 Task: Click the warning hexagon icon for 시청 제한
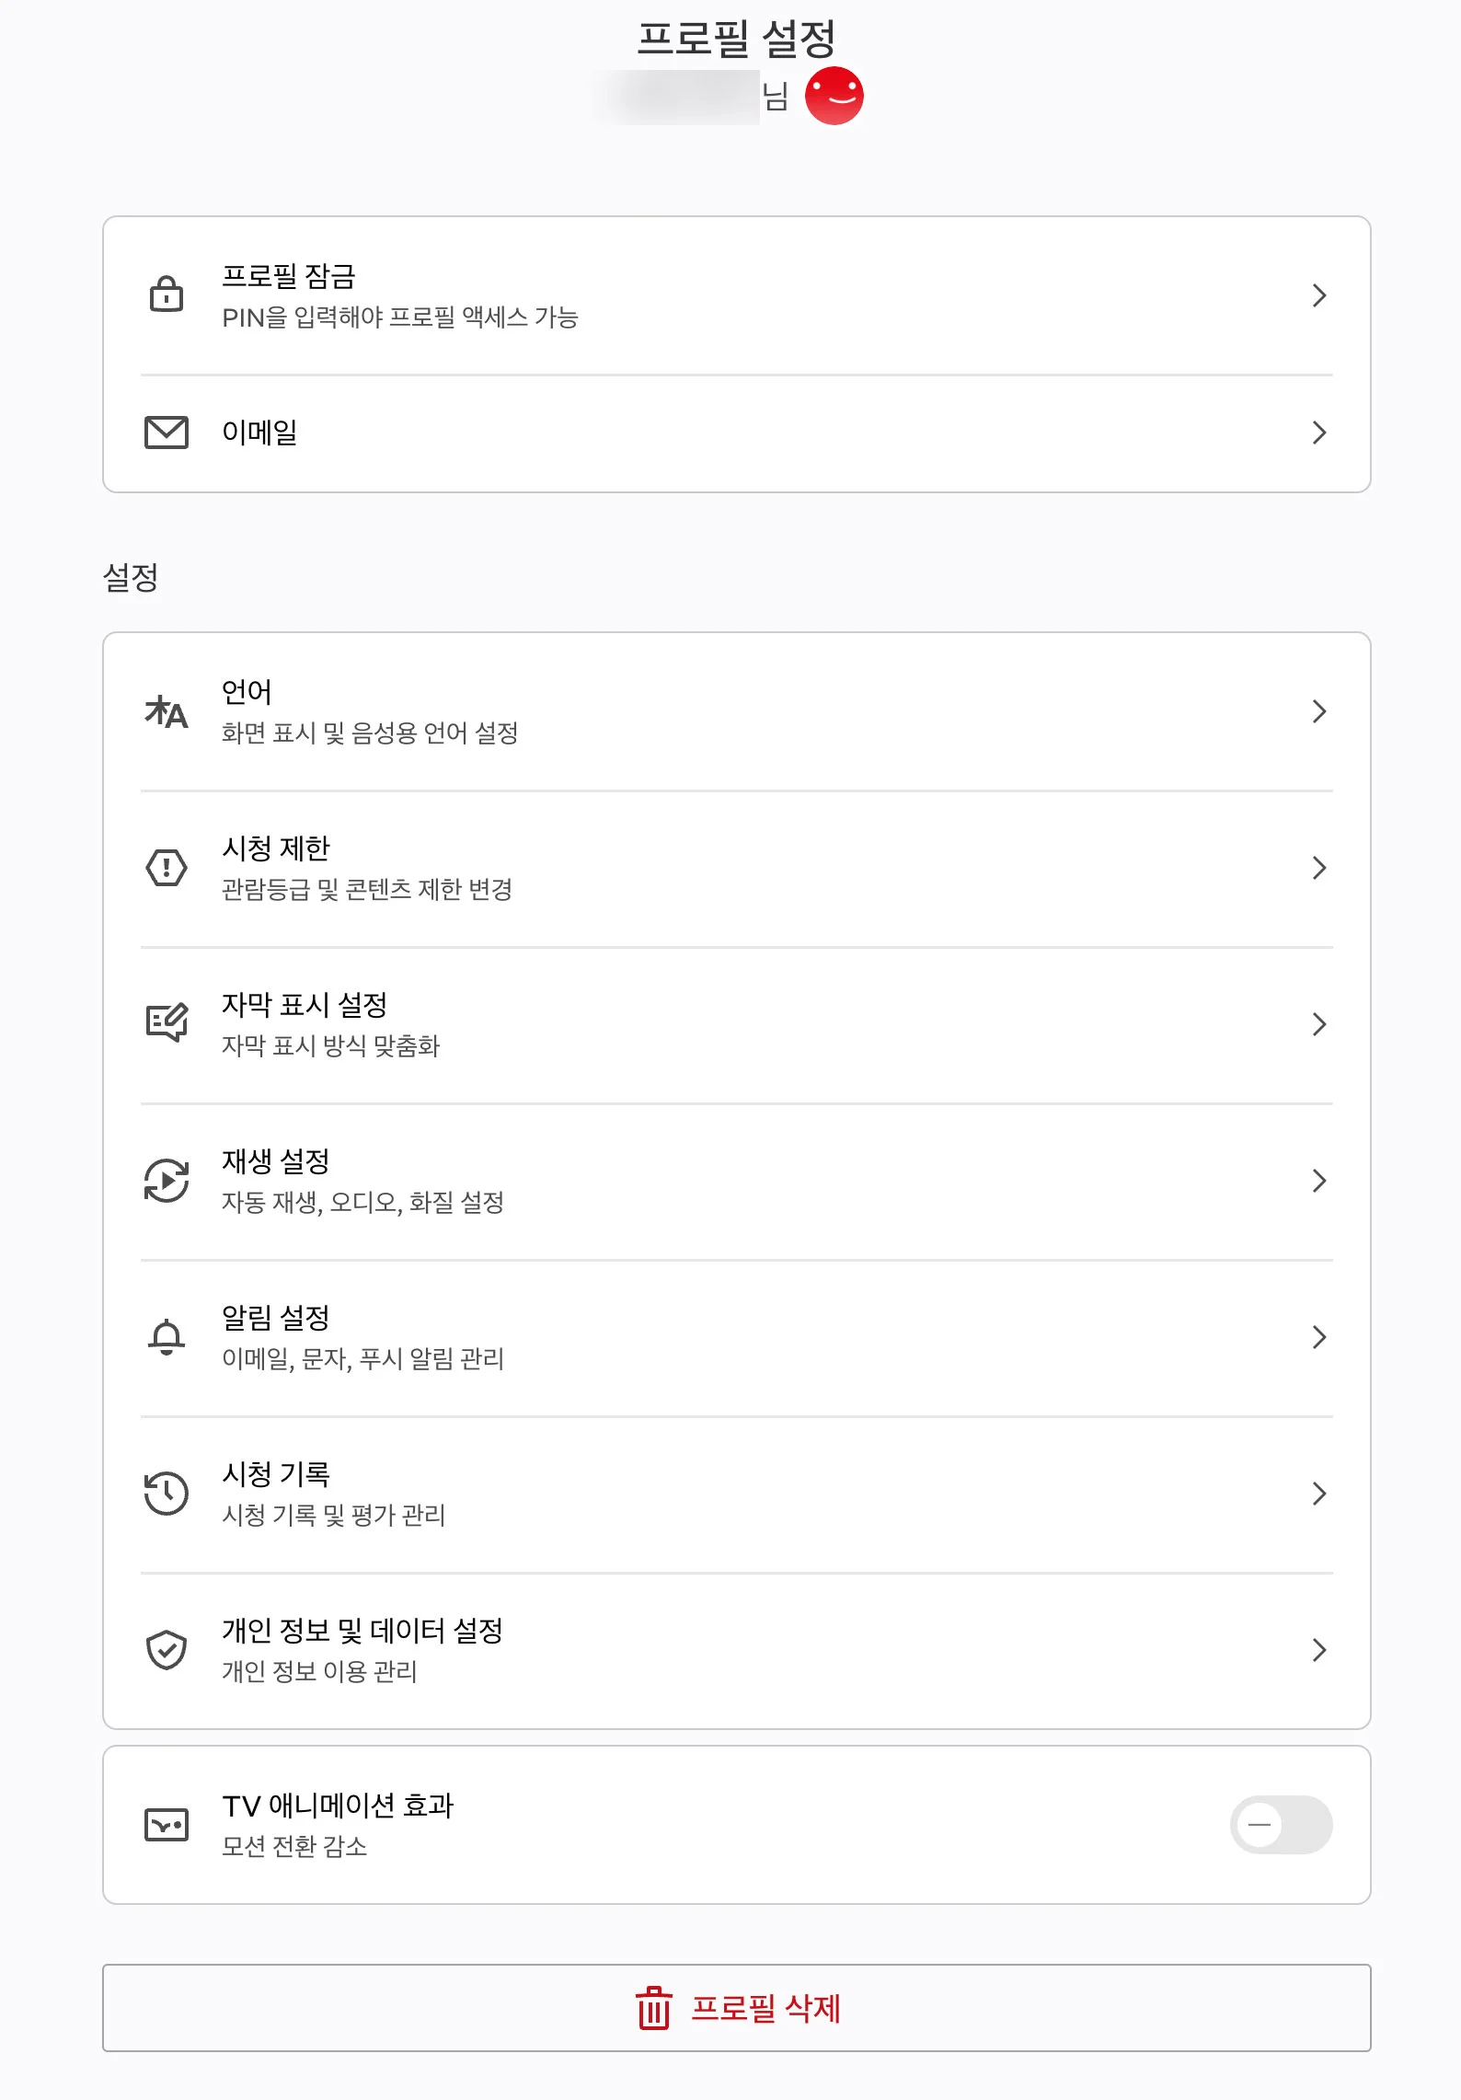(167, 868)
